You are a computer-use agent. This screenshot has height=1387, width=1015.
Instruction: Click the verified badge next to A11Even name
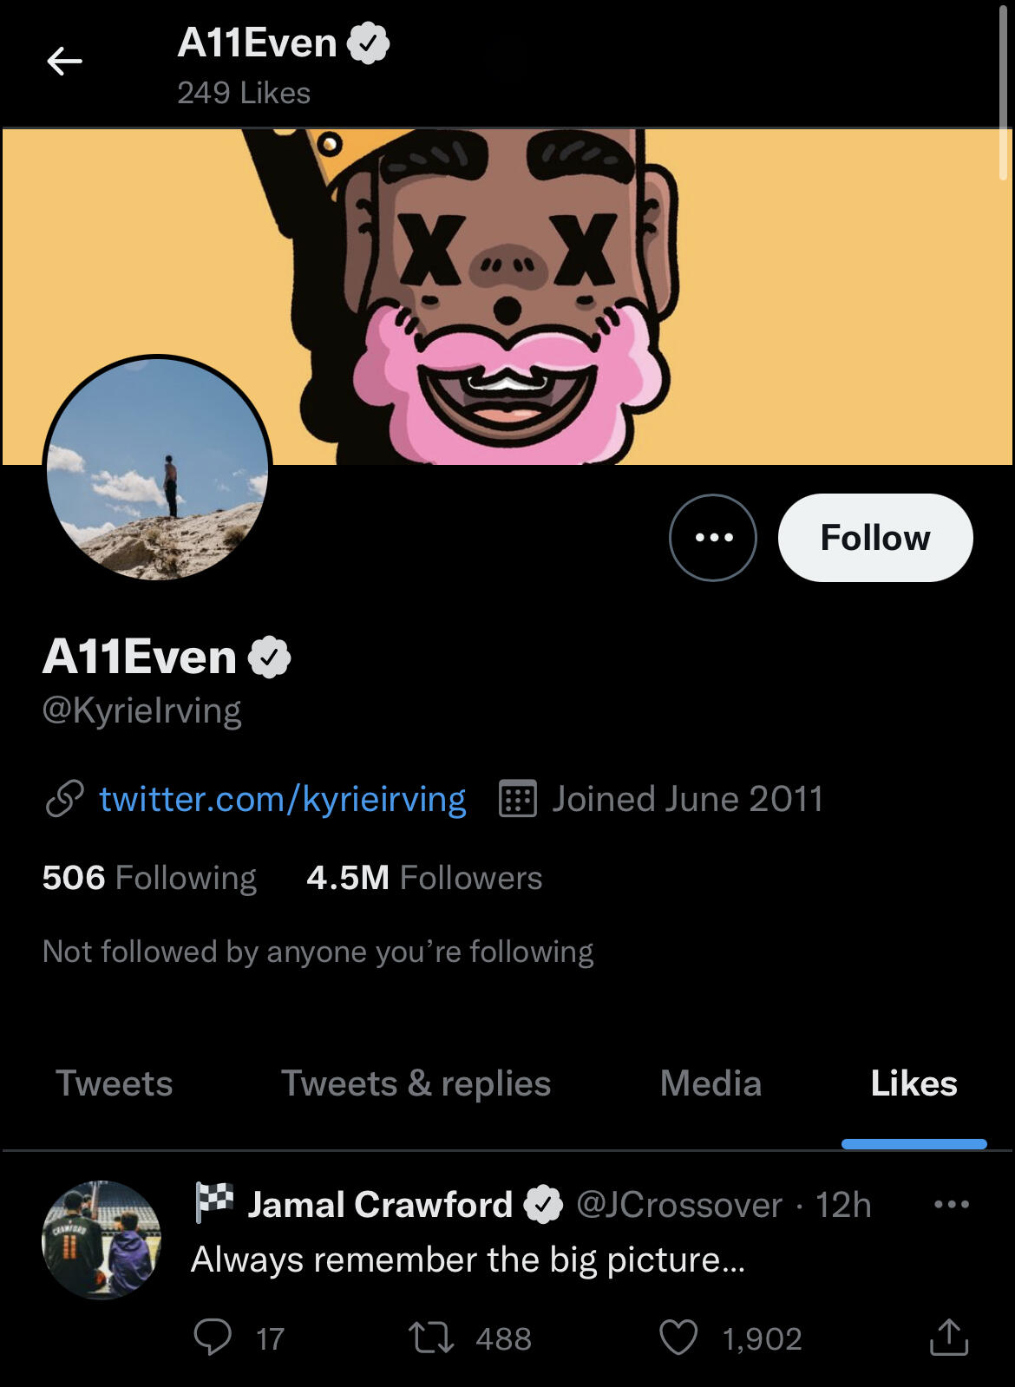pos(270,658)
